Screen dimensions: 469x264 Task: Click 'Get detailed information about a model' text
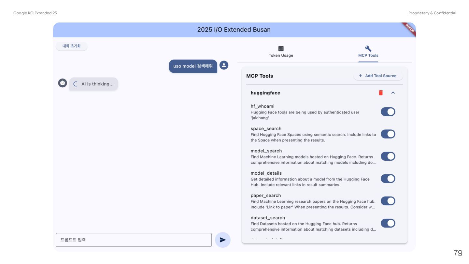(310, 182)
